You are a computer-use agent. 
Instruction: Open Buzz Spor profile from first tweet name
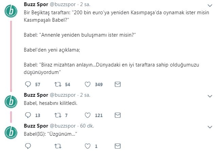coord(36,4)
